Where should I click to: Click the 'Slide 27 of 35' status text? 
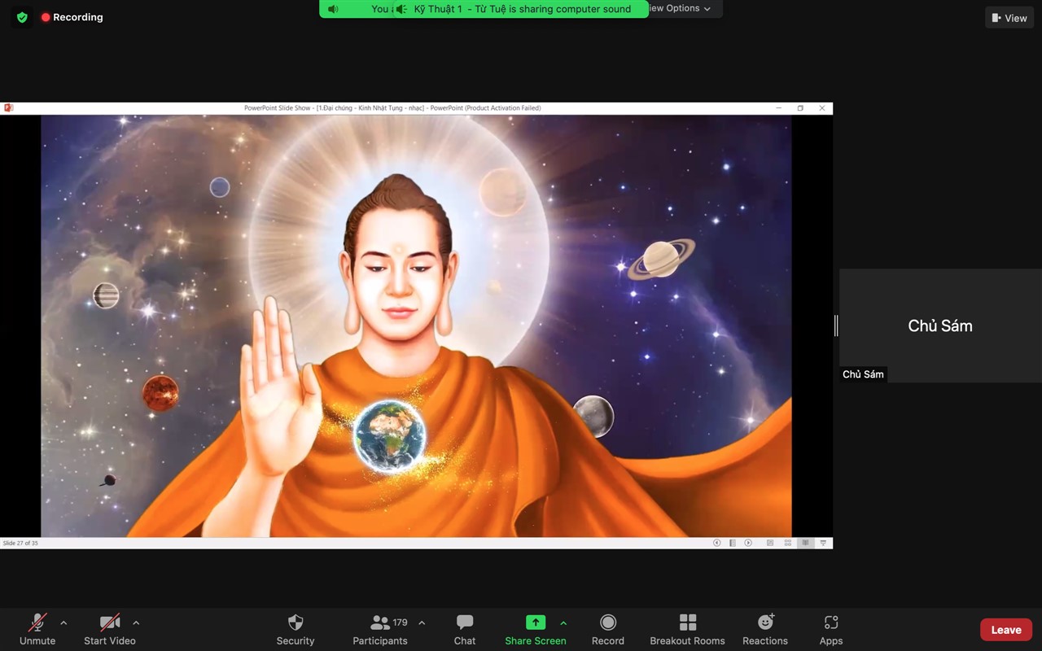point(20,543)
